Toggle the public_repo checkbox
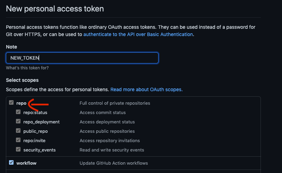Screen dimensions: 282x173 pyautogui.click(x=18, y=131)
